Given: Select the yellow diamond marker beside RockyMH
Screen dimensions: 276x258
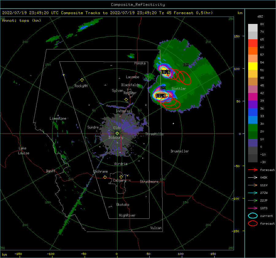Looking at the screenshot, I should click(82, 80).
